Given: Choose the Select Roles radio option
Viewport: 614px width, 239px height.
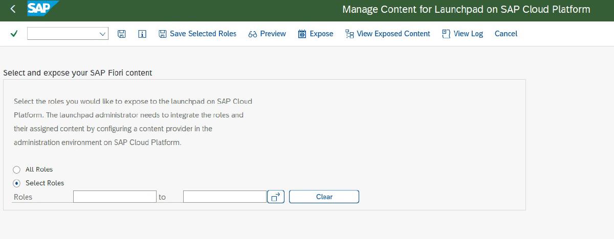Looking at the screenshot, I should [x=17, y=183].
